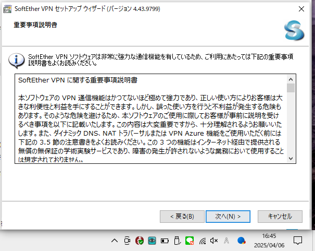Open the clock showing 16:45
The height and width of the screenshot is (251, 315).
tap(269, 241)
